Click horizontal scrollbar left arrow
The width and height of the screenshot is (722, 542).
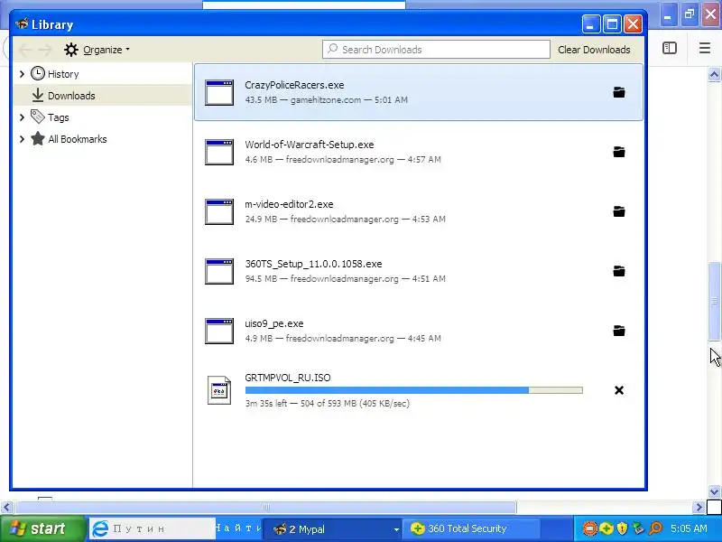click(x=6, y=507)
